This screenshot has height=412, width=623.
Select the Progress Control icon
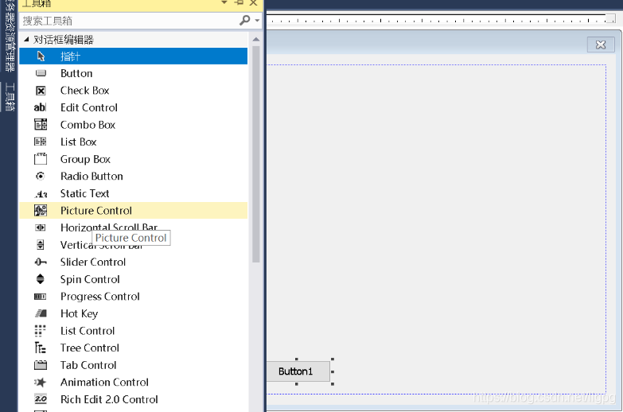40,297
